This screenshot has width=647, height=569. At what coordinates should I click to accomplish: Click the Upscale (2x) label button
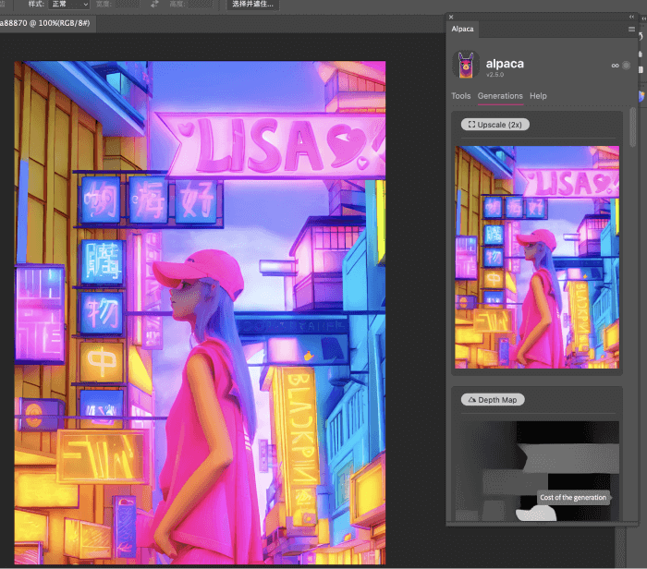[495, 124]
